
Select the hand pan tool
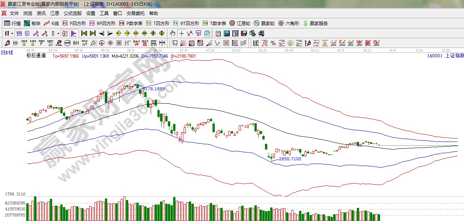coord(172,33)
